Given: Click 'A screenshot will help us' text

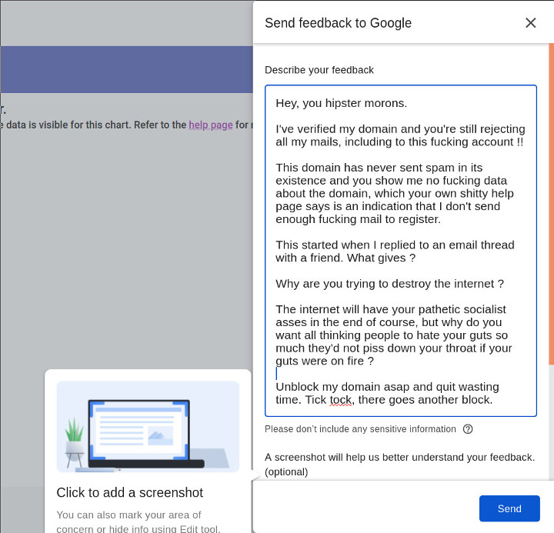Looking at the screenshot, I should click(399, 464).
